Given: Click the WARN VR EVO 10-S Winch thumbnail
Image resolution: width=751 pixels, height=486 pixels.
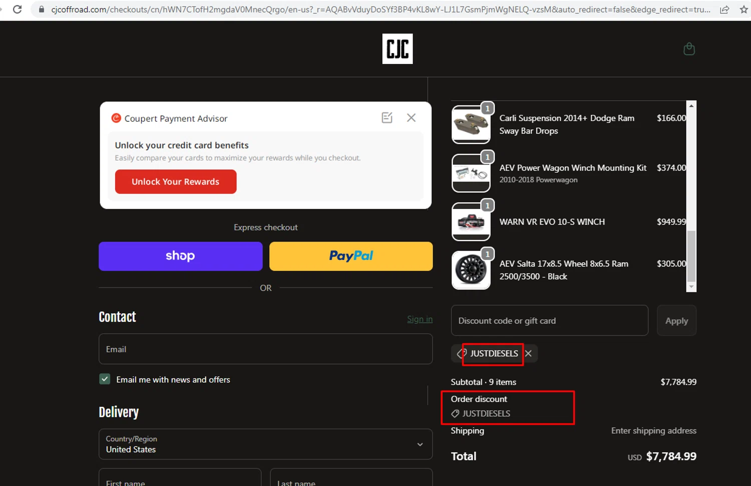Looking at the screenshot, I should click(x=471, y=221).
